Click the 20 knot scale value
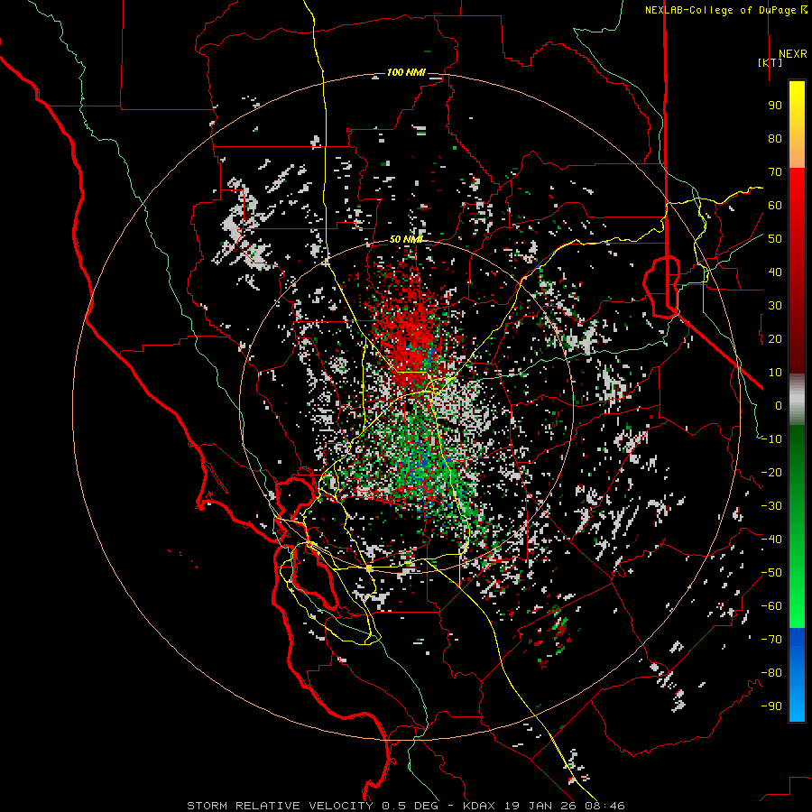The width and height of the screenshot is (812, 812). pos(775,338)
